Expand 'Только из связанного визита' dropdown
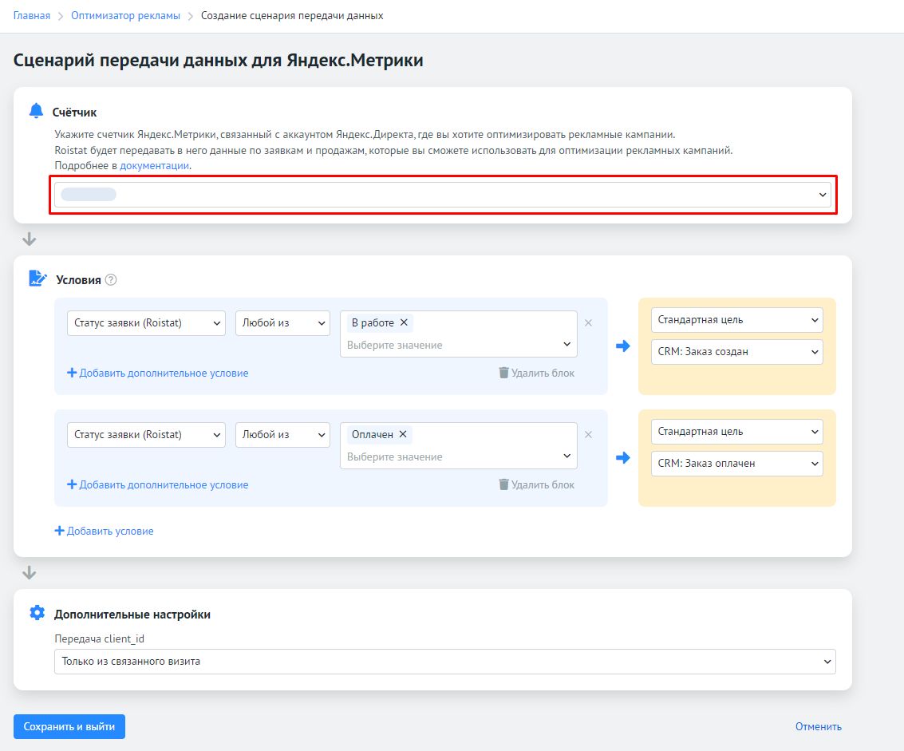The width and height of the screenshot is (904, 751). [x=444, y=662]
